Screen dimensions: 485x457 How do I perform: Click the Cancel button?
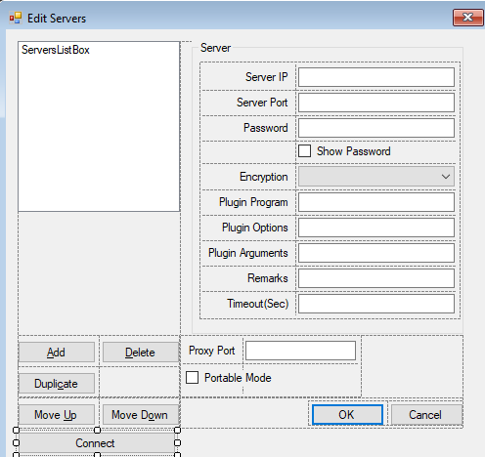tap(426, 415)
